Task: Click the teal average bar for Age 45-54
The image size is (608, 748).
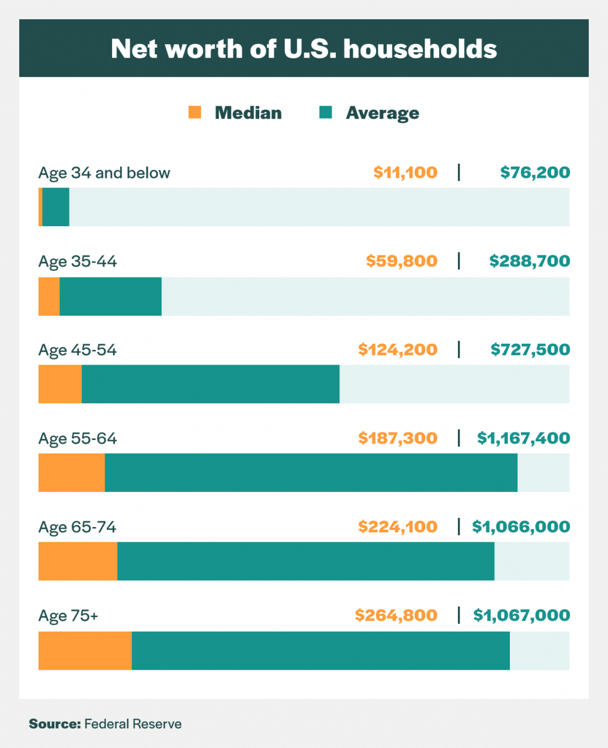Action: click(x=210, y=384)
